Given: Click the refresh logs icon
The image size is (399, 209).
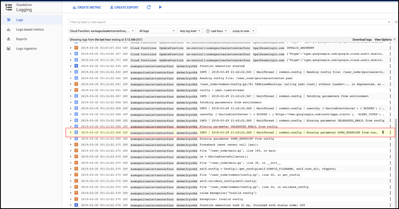Looking at the screenshot, I should point(148,7).
